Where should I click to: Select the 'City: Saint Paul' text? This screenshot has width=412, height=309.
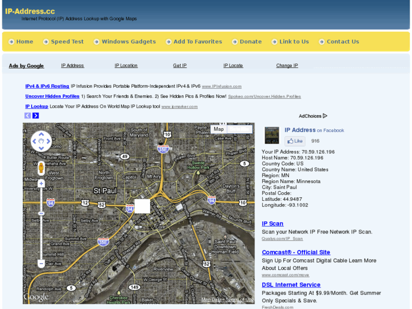pos(279,187)
